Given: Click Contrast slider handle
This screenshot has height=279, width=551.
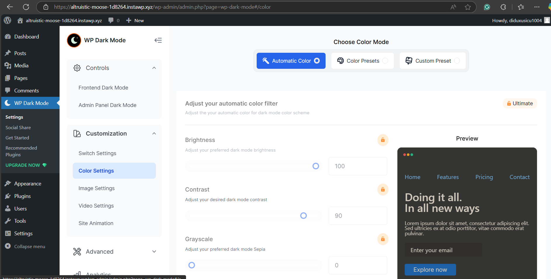Looking at the screenshot, I should point(303,216).
